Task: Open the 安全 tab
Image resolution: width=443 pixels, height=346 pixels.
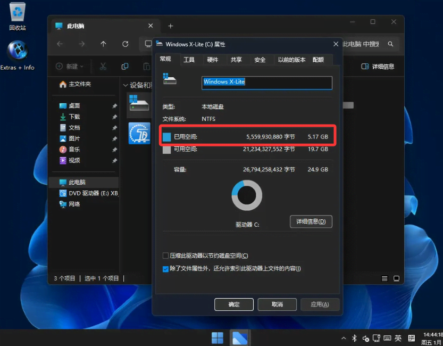Action: (x=260, y=60)
